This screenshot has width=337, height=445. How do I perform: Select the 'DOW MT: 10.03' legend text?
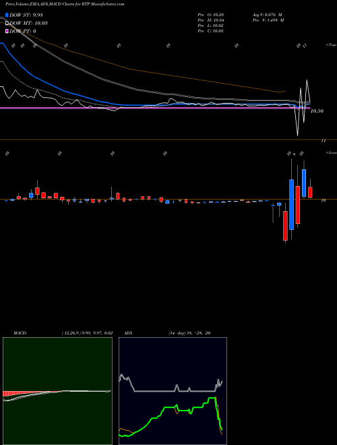coord(28,23)
